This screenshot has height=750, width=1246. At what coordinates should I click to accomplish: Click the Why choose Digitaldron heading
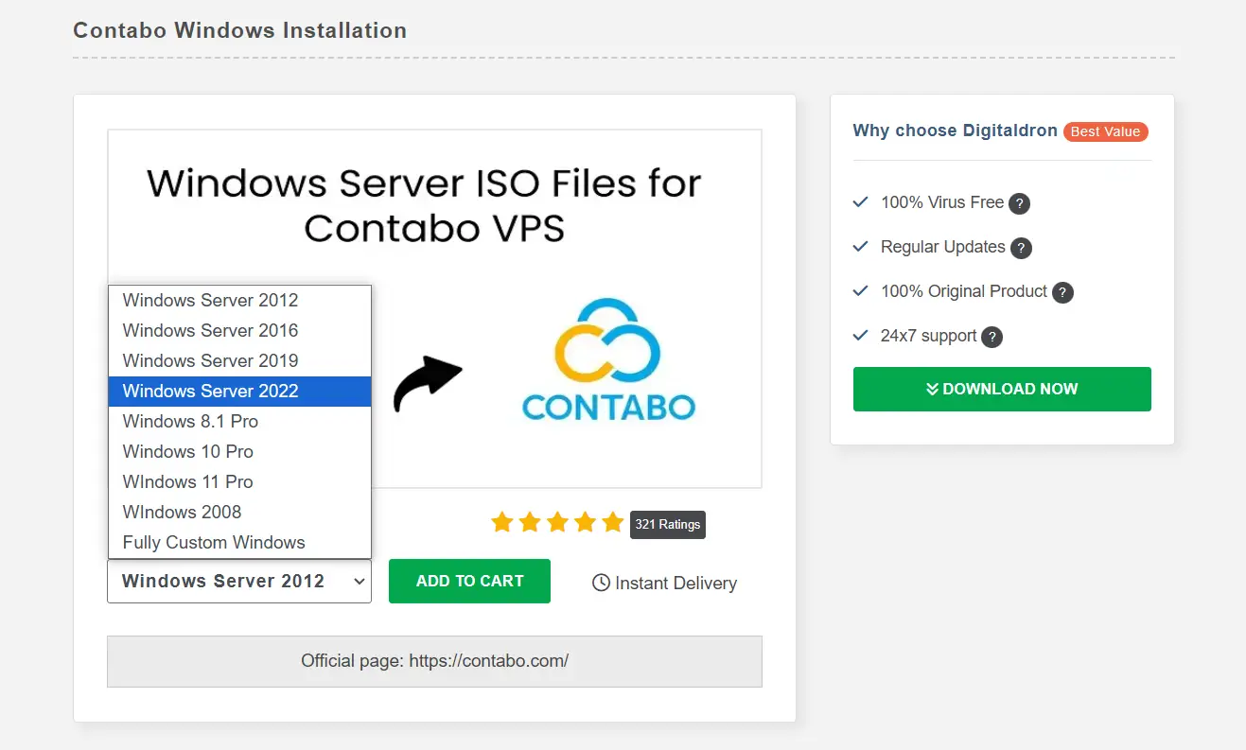[956, 131]
